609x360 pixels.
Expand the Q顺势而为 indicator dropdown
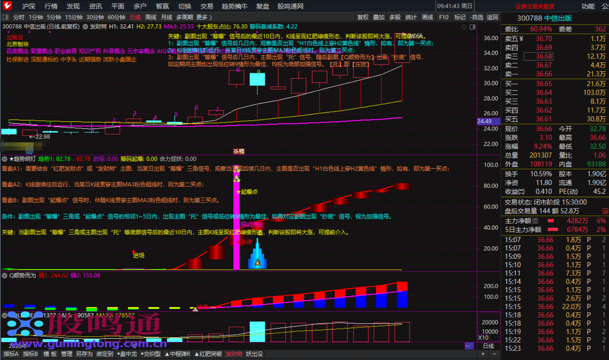(4, 276)
